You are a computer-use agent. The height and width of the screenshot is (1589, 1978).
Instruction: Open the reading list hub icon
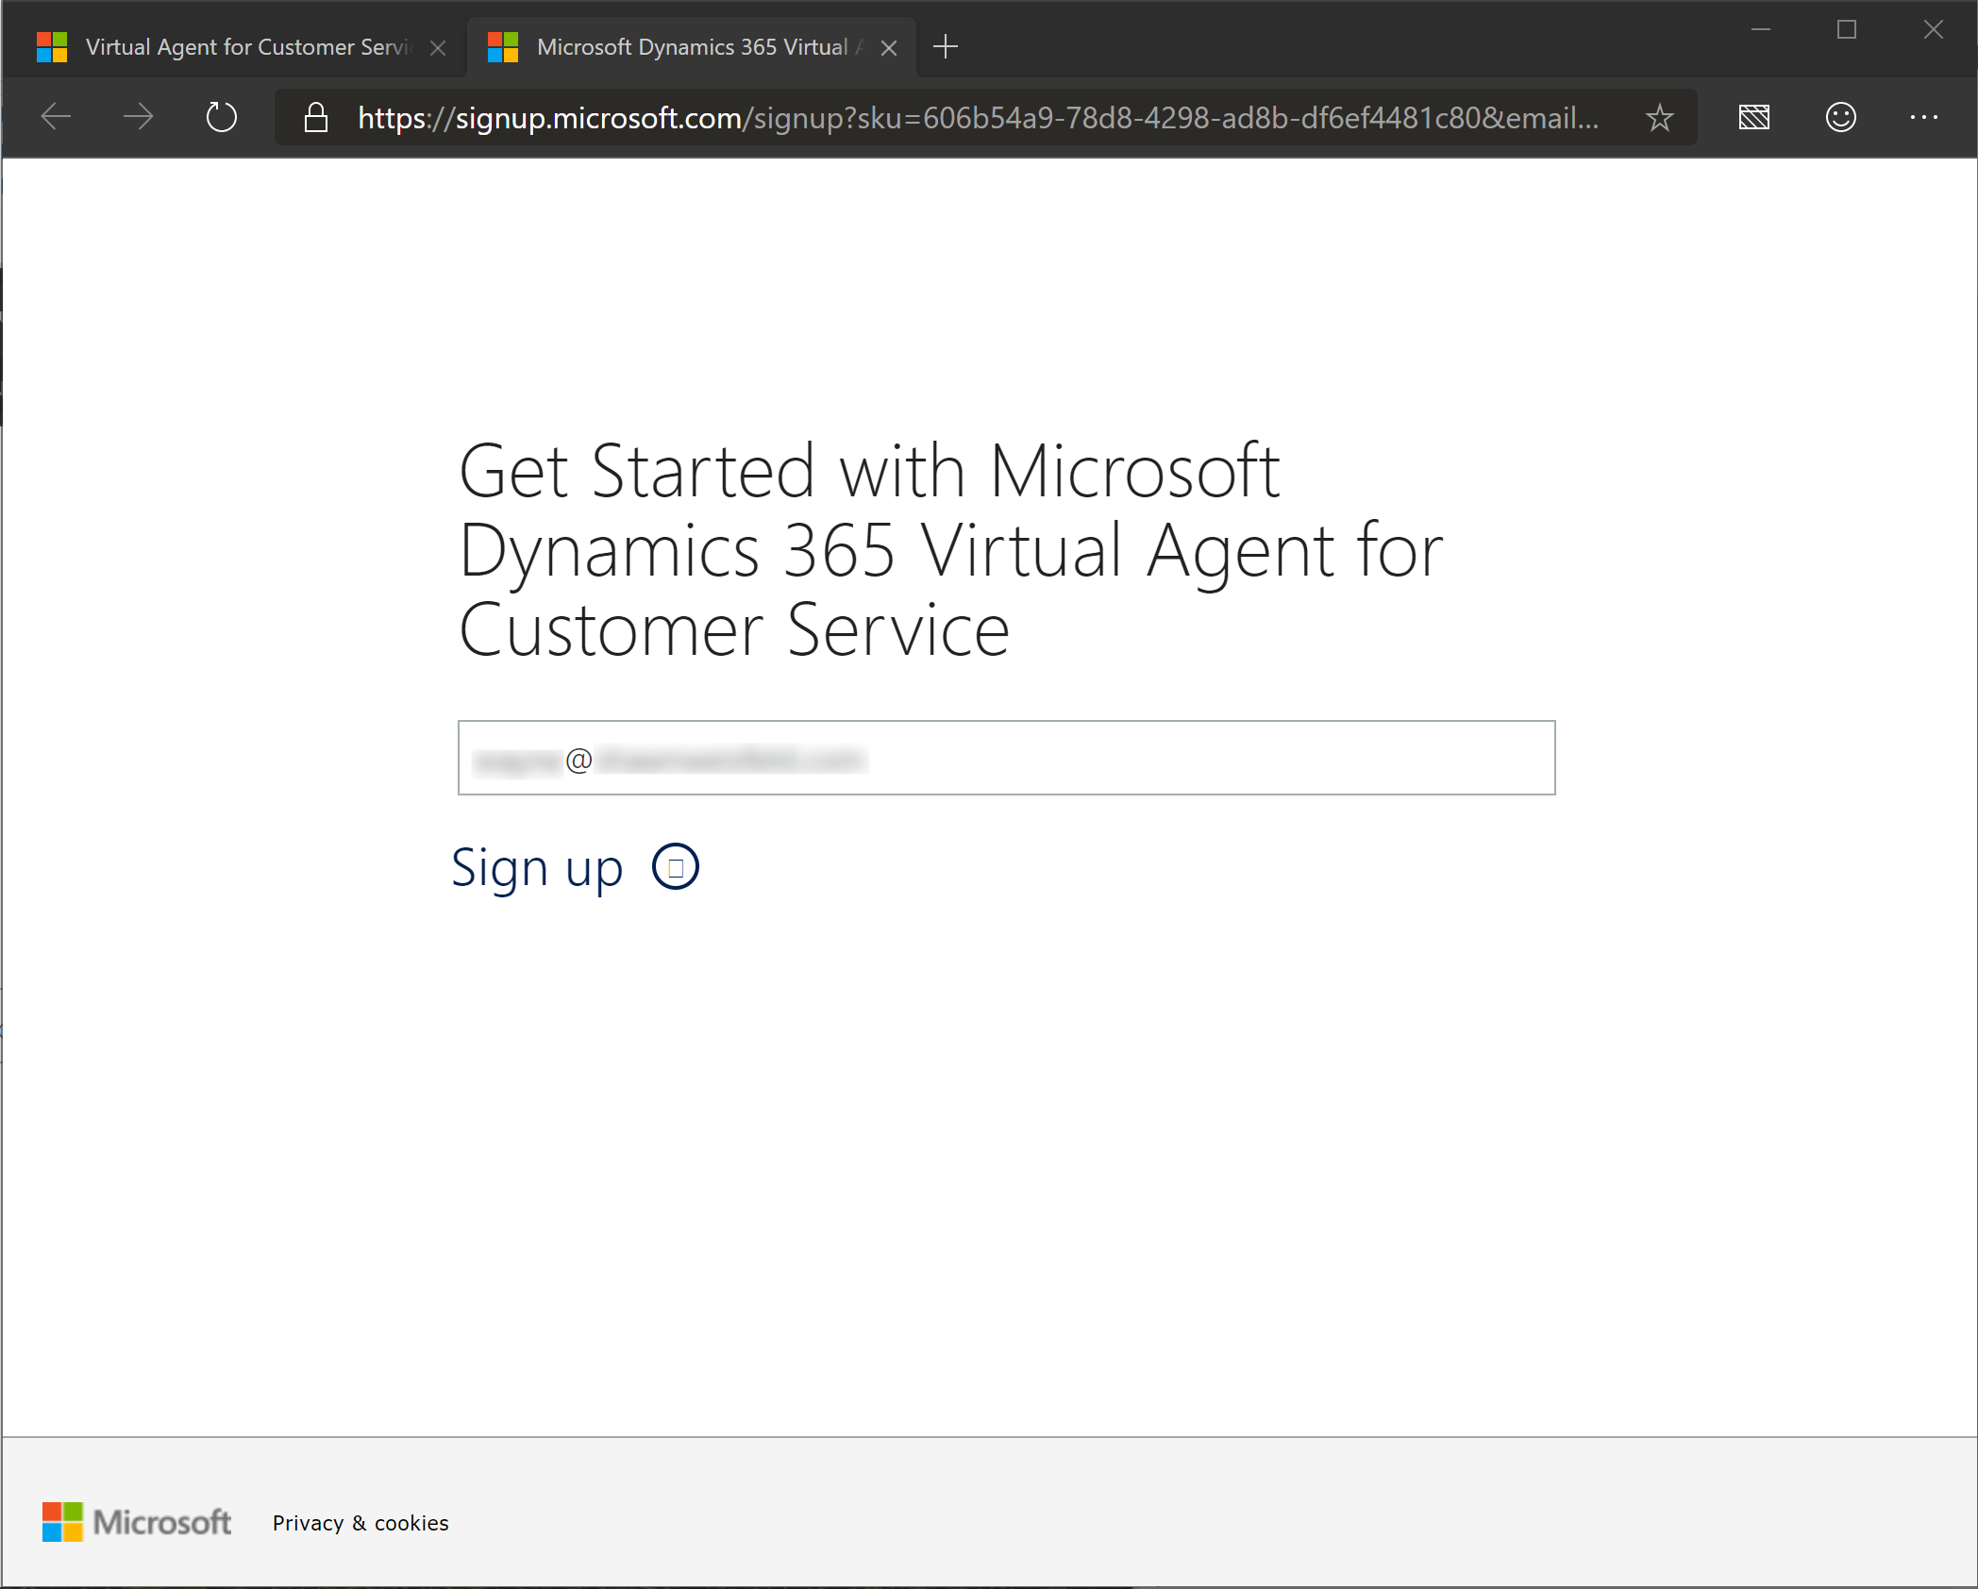[x=1753, y=117]
